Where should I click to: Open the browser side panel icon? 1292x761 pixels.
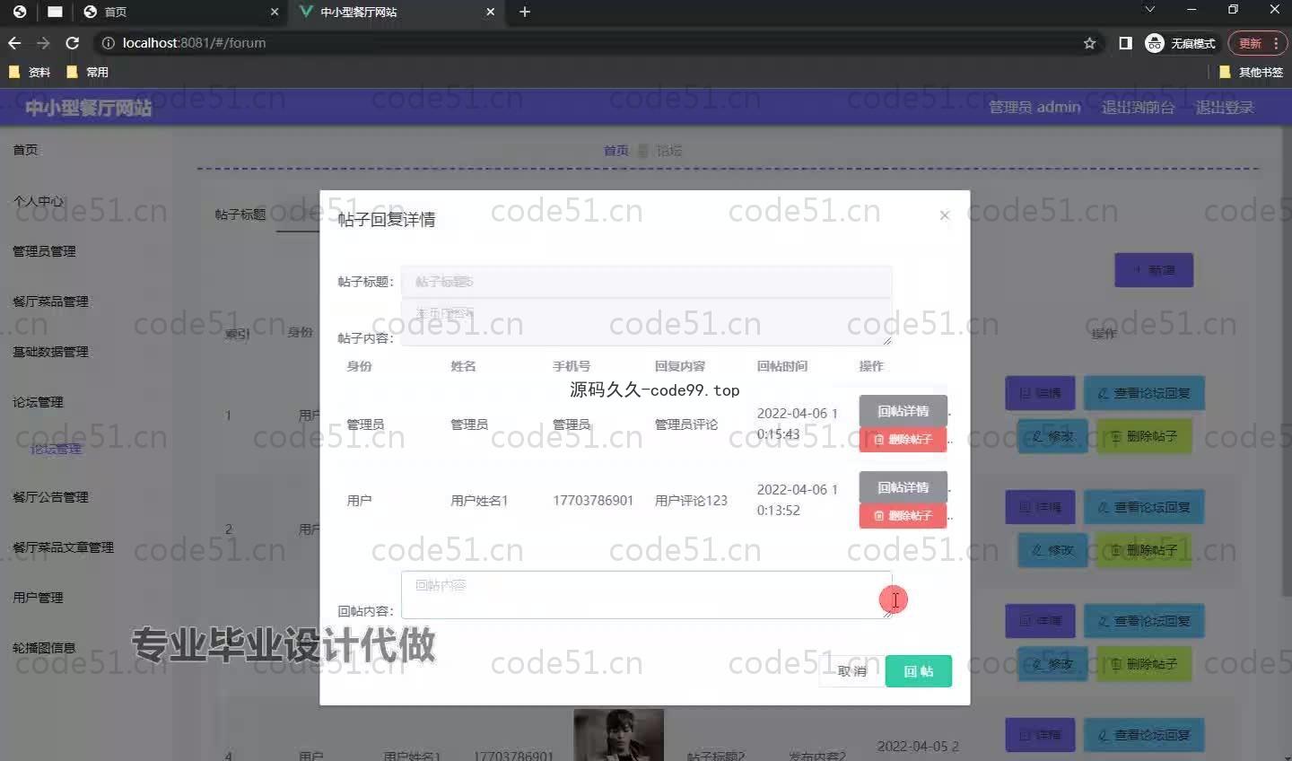pyautogui.click(x=1125, y=43)
